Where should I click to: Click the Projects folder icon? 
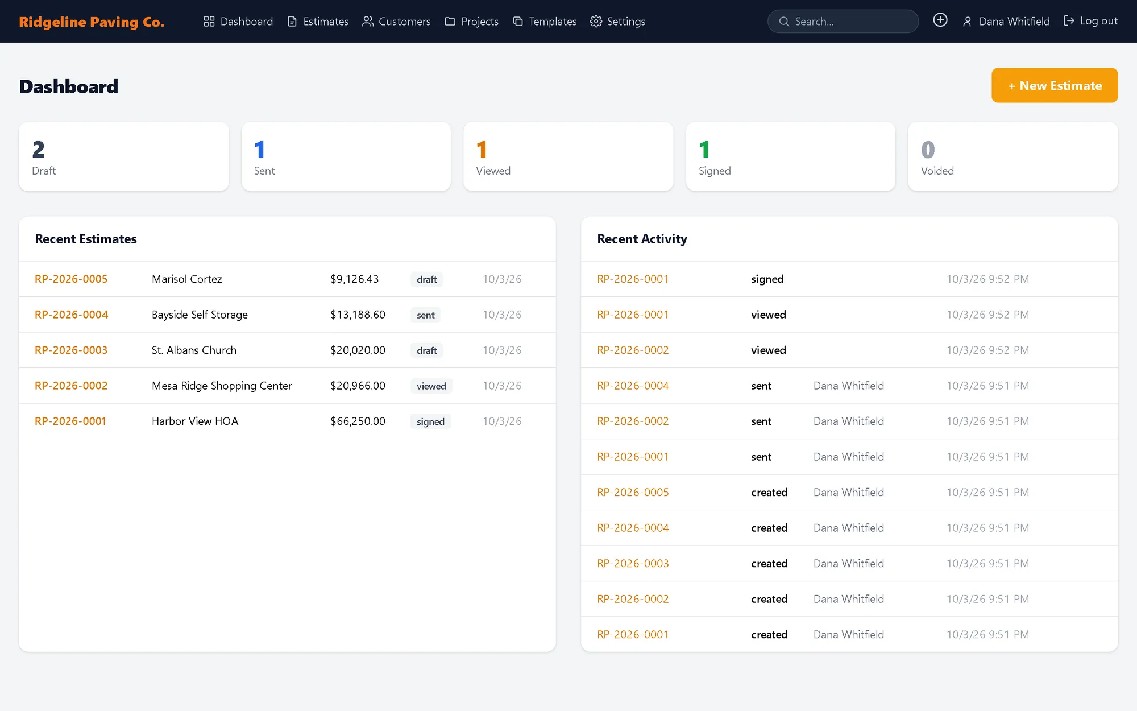(x=450, y=22)
